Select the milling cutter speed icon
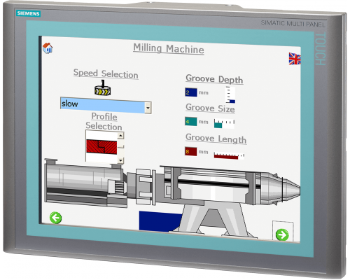 click(103, 87)
